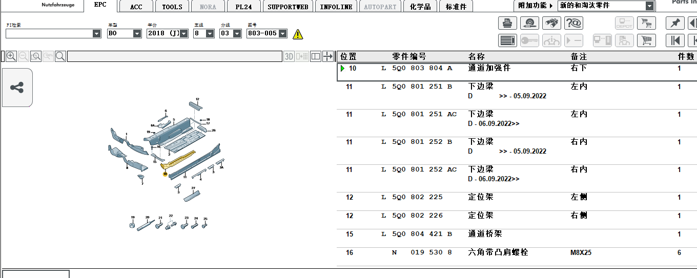Click the 3D view button
This screenshot has height=278, width=697.
(289, 56)
